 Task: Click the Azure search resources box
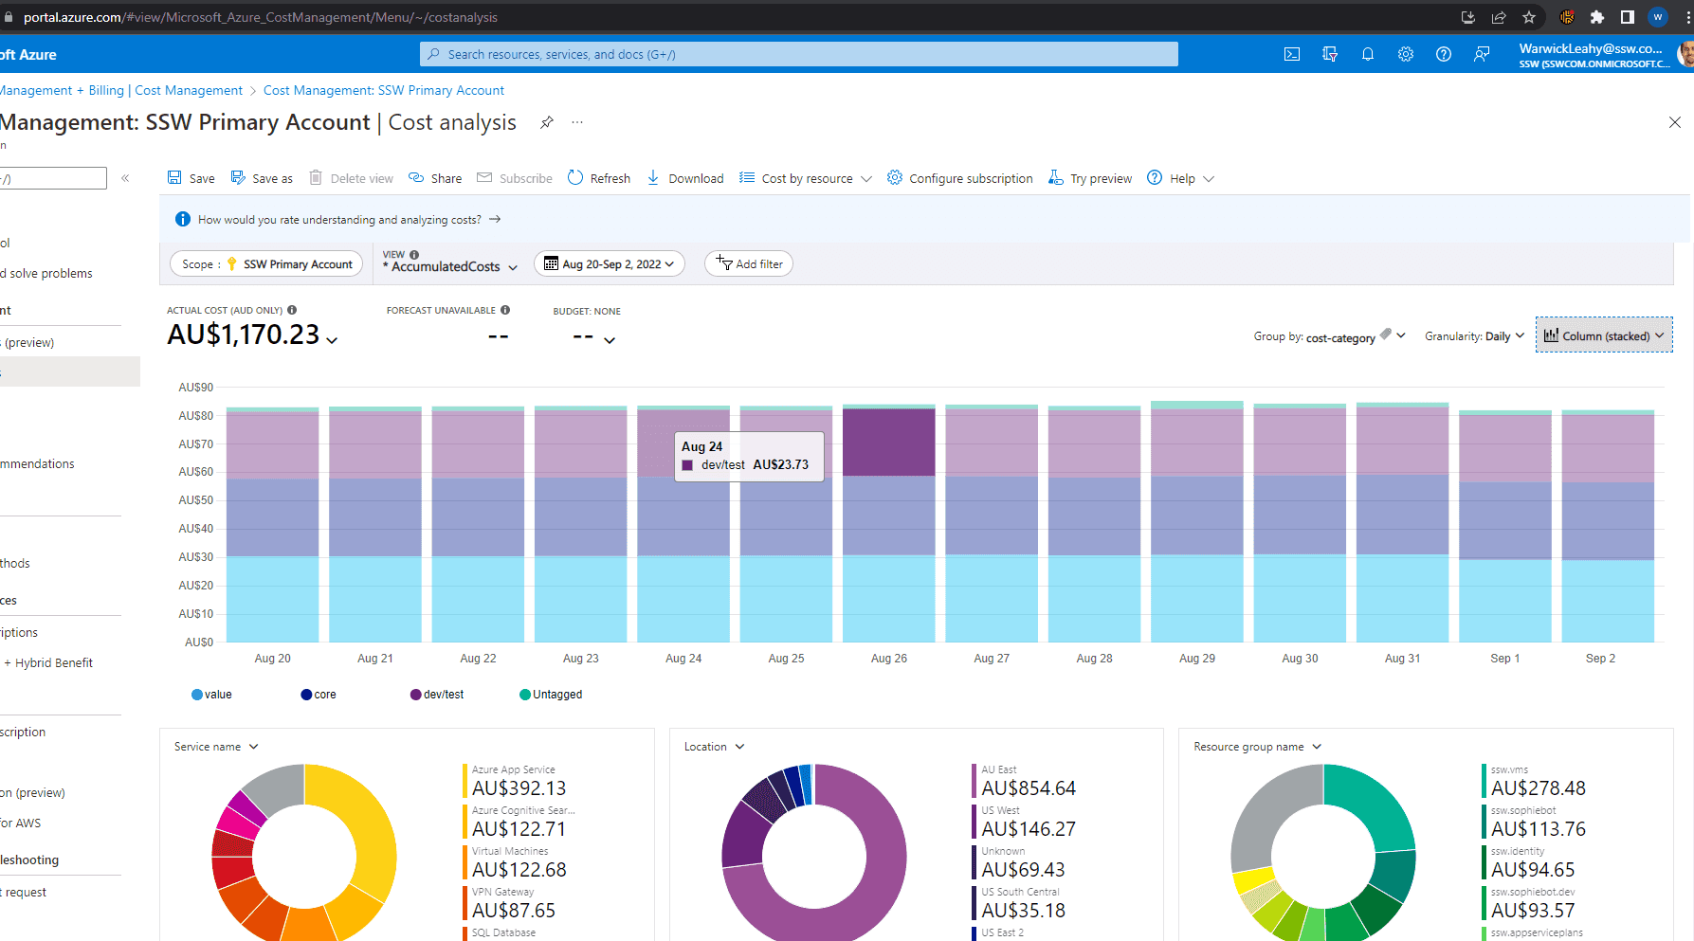pyautogui.click(x=798, y=55)
